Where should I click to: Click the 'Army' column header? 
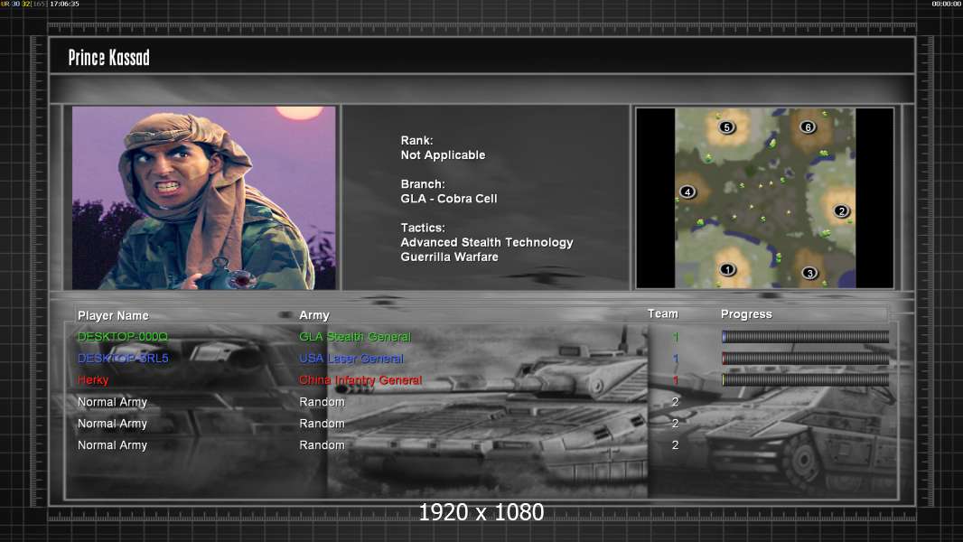coord(314,315)
